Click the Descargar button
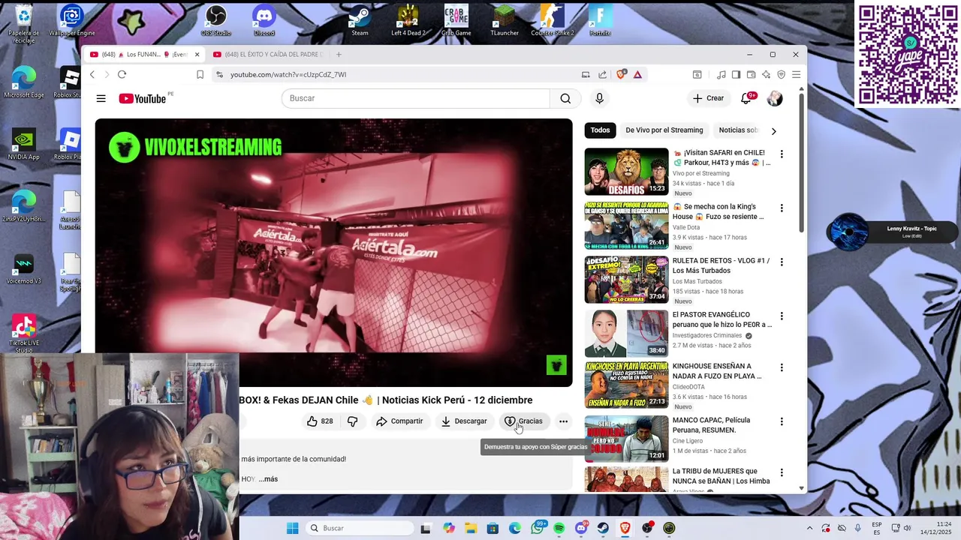Viewport: 961px width, 540px height. pos(463,421)
